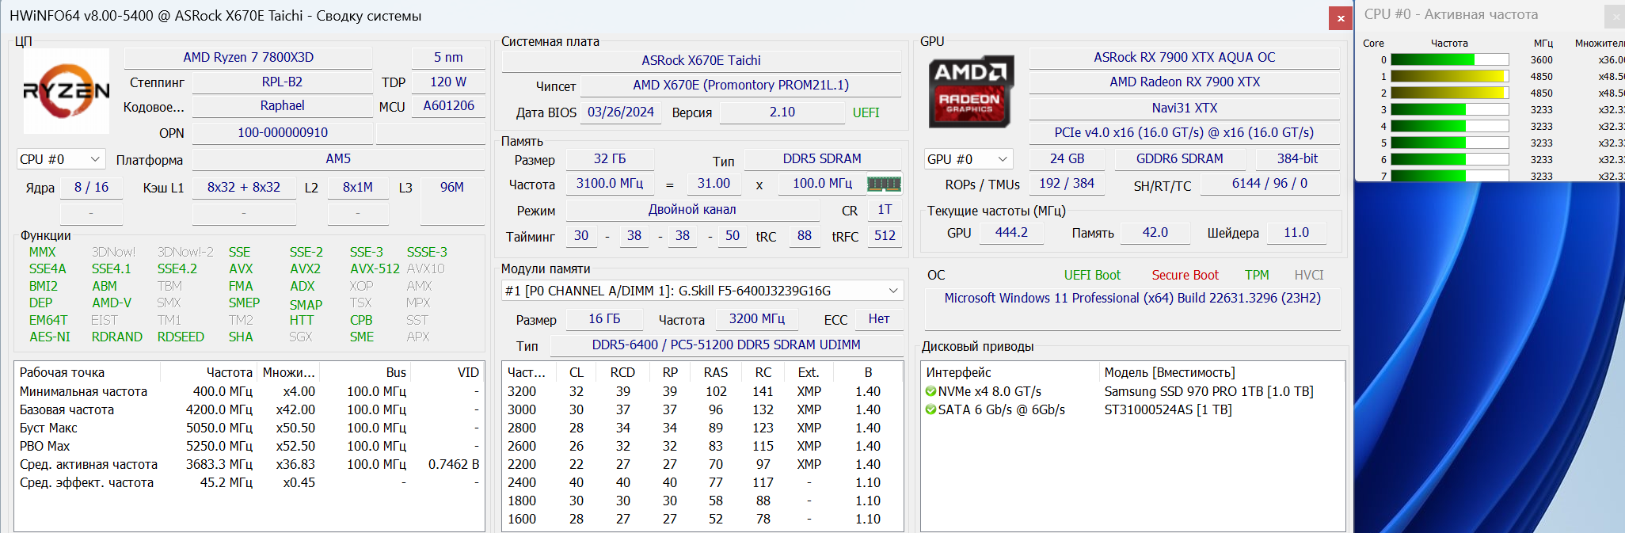Click the DDR5 SDRAM memory type field

click(822, 158)
